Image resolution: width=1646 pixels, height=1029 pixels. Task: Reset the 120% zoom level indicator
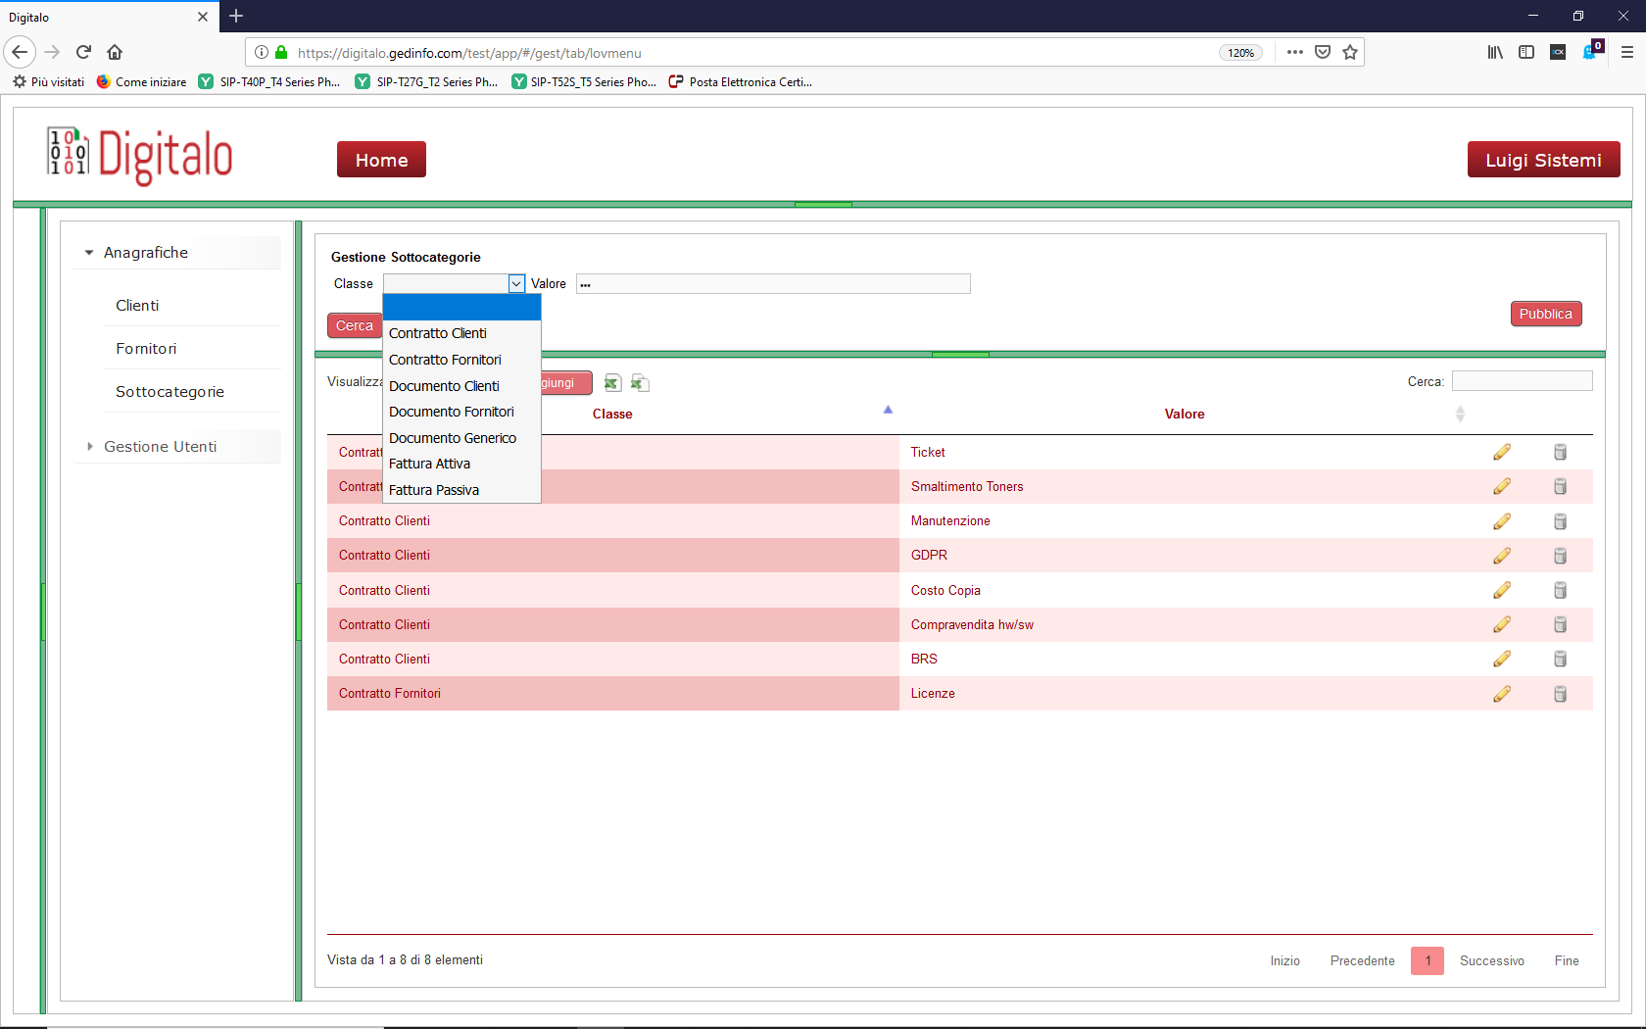pos(1240,53)
